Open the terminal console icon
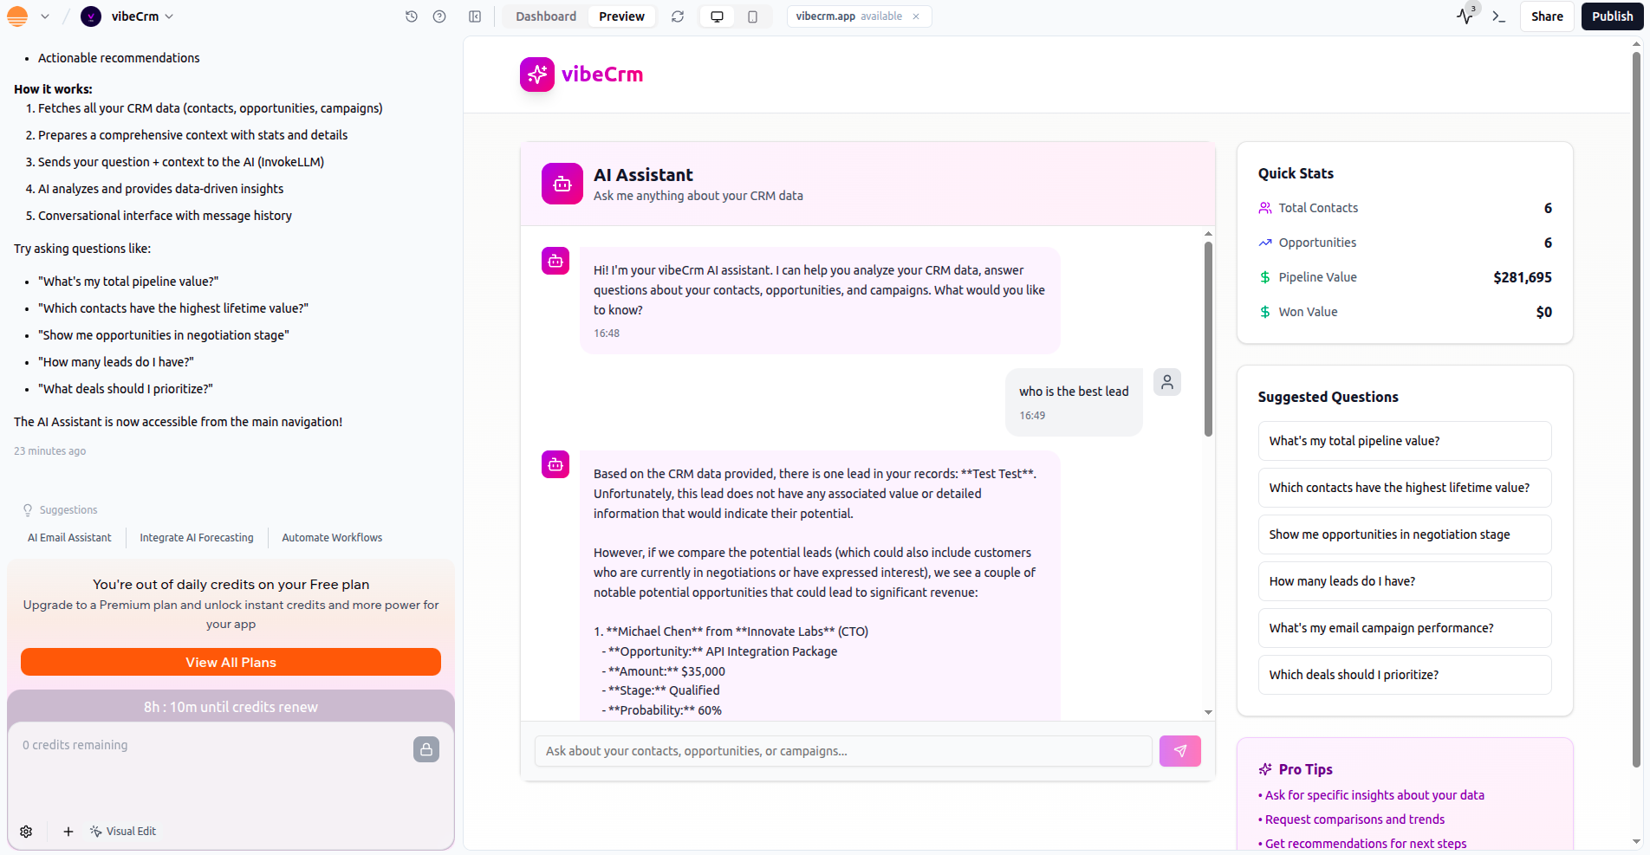The width and height of the screenshot is (1650, 855). pyautogui.click(x=1498, y=16)
